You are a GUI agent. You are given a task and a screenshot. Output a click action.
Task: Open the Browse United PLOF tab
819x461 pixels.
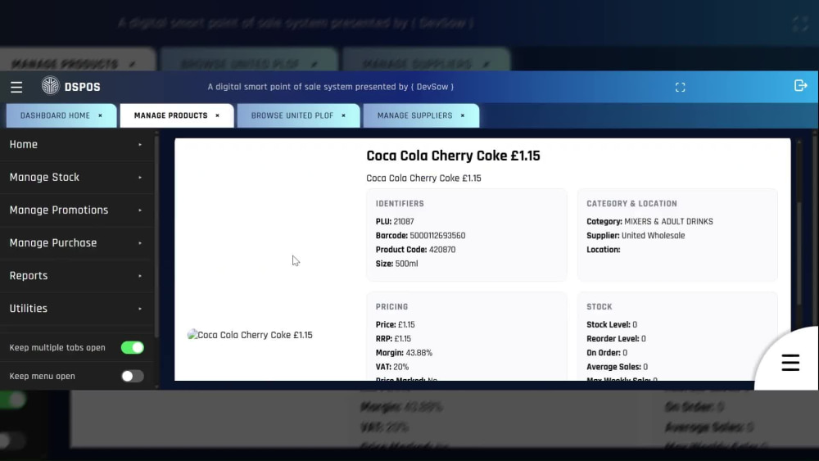coord(292,115)
